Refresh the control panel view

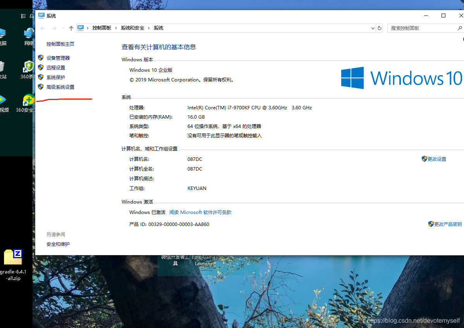pos(379,28)
